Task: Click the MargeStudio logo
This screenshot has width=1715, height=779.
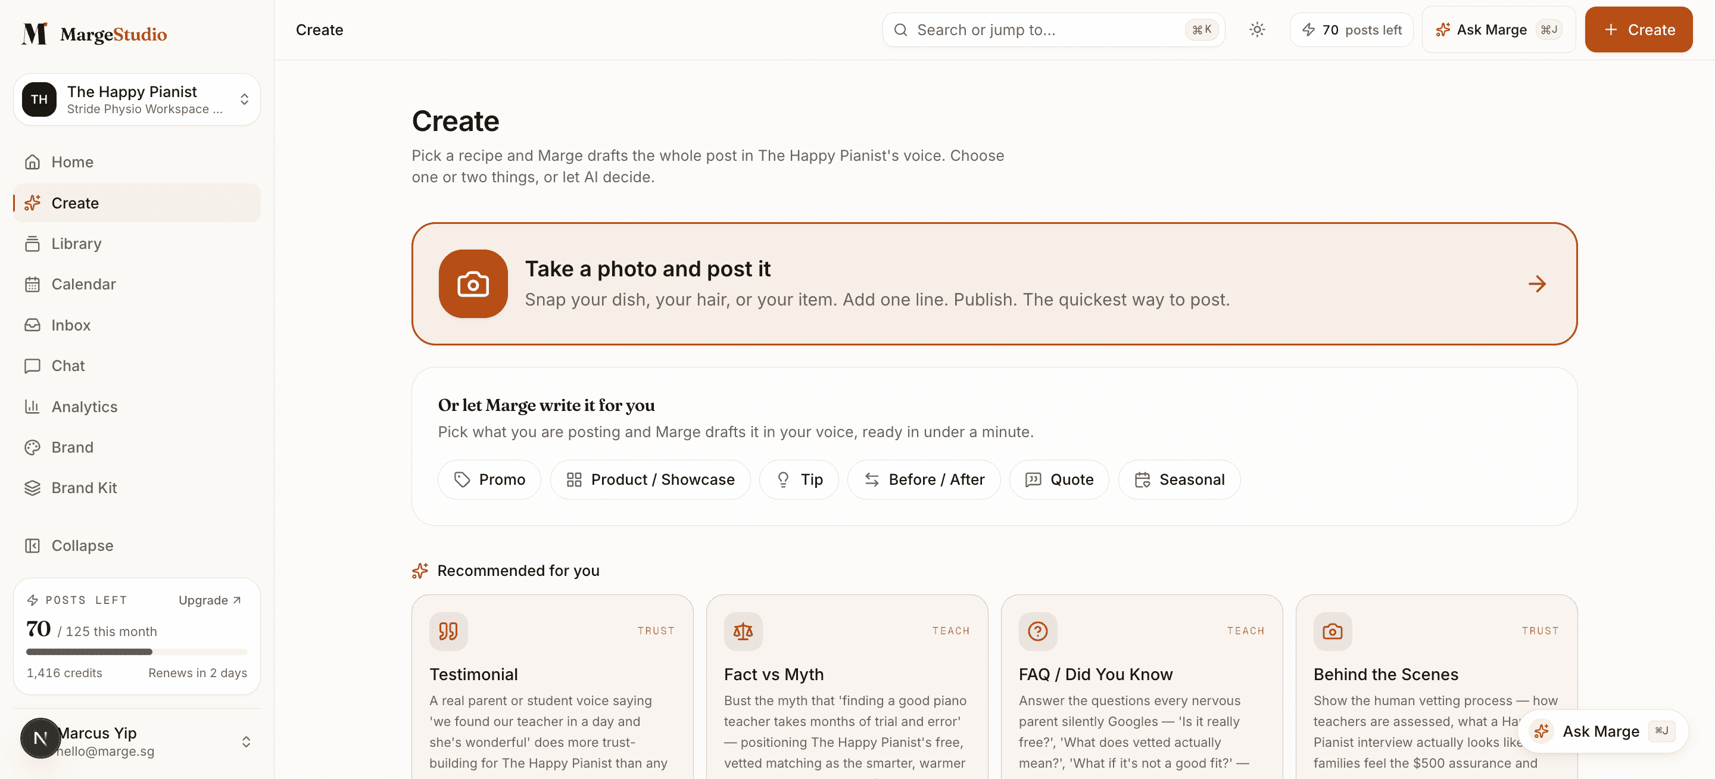Action: 94,33
